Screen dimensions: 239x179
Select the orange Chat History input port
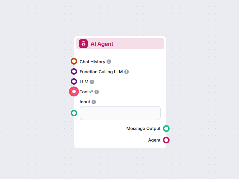pyautogui.click(x=74, y=61)
